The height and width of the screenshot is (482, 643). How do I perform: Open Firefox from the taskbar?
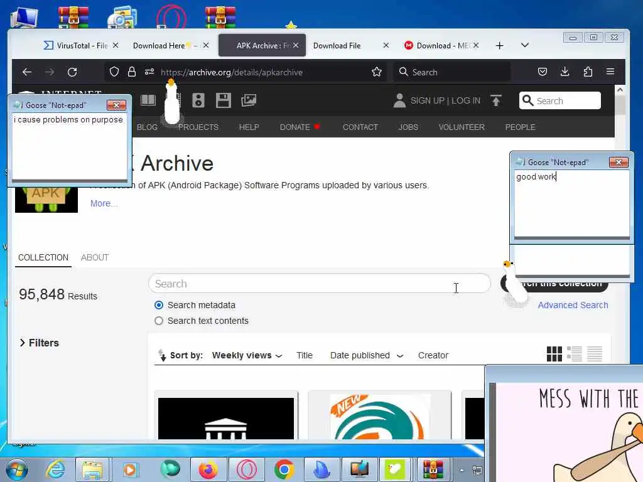208,469
